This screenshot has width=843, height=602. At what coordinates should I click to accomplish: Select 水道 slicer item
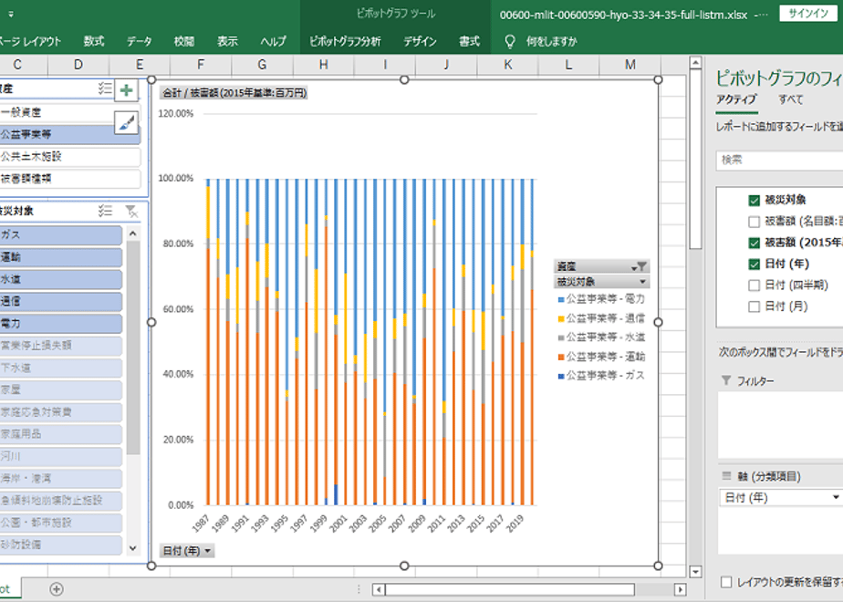tap(61, 279)
